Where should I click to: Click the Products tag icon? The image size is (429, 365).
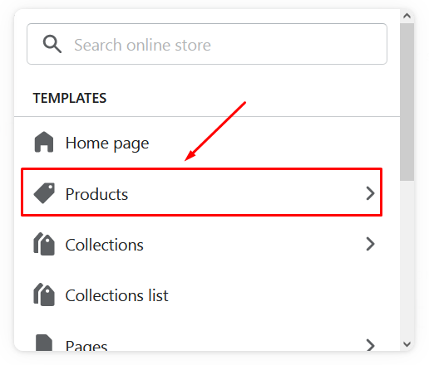click(44, 193)
